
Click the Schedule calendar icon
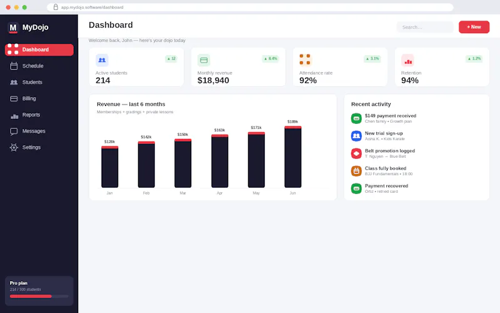(x=14, y=66)
